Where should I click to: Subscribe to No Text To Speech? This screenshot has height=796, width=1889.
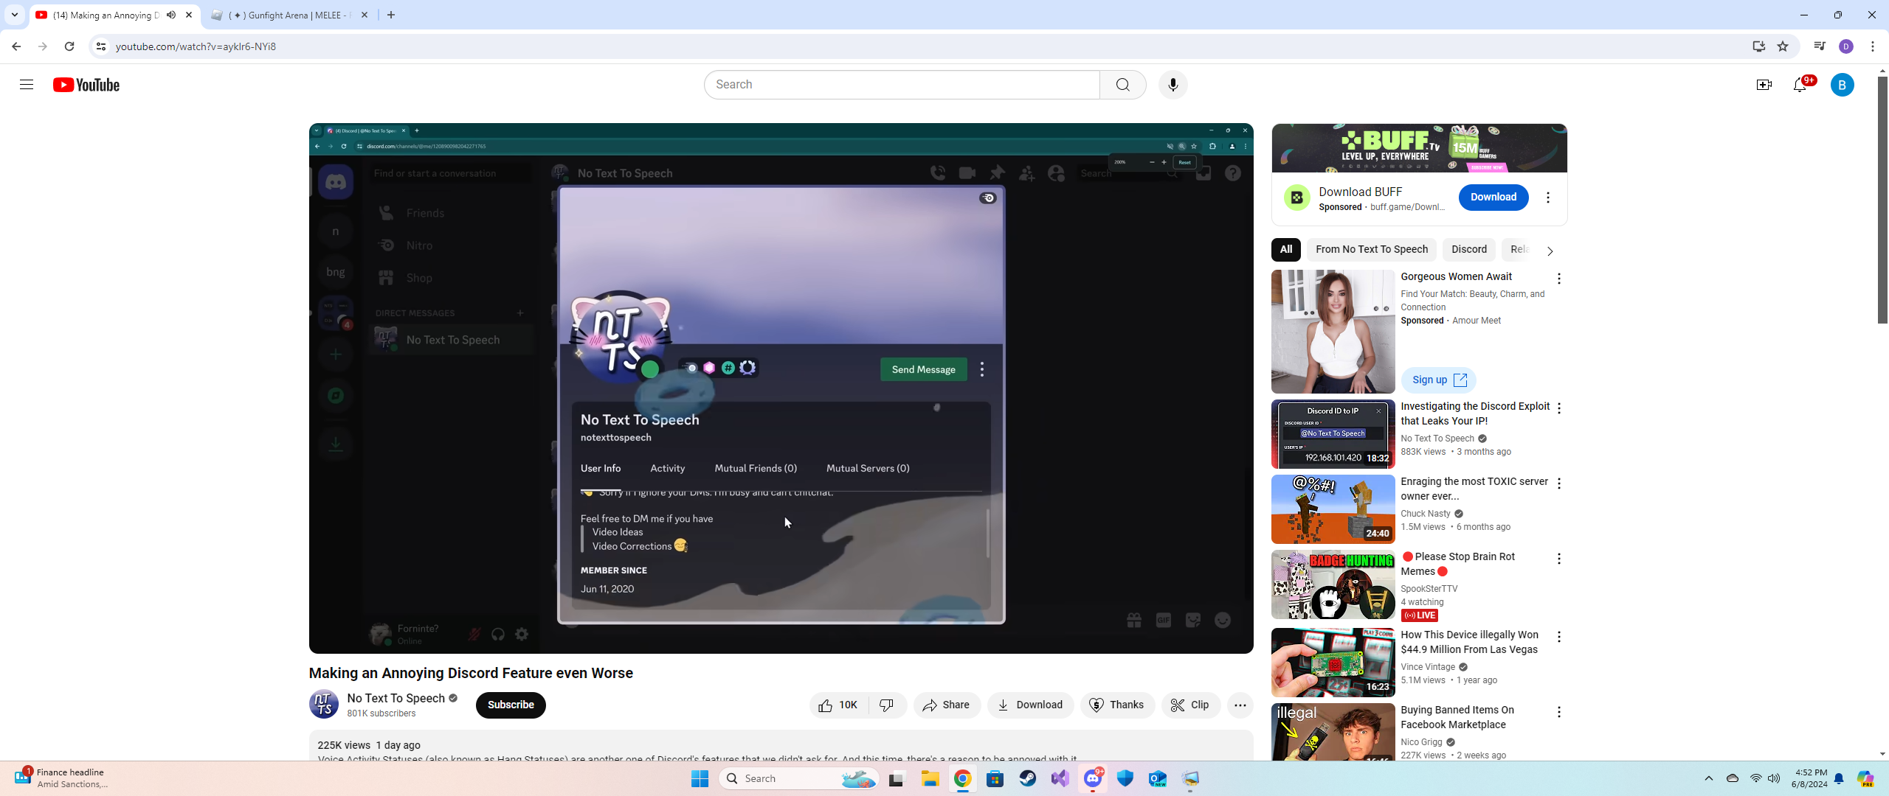511,705
